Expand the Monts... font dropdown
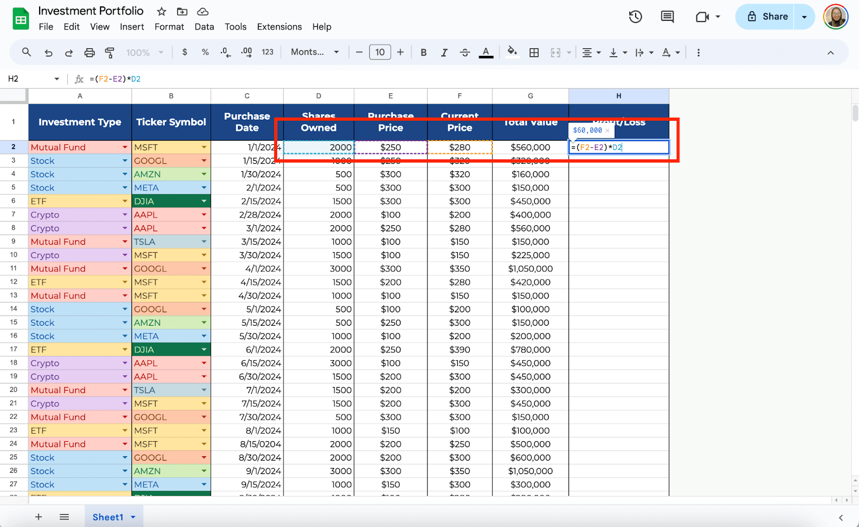Viewport: 859px width, 527px height. 315,52
